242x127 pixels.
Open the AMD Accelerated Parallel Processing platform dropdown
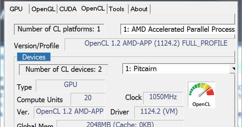click(178, 29)
